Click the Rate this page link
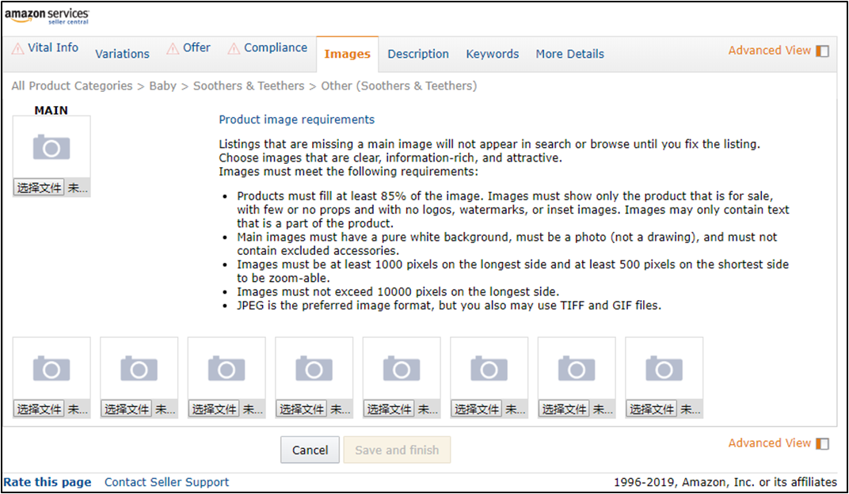Screen dimensions: 849x494 pyautogui.click(x=48, y=482)
